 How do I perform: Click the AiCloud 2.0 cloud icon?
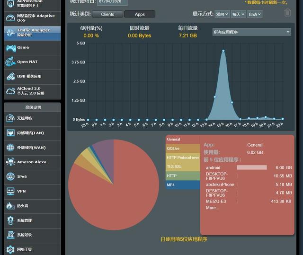tap(10, 91)
